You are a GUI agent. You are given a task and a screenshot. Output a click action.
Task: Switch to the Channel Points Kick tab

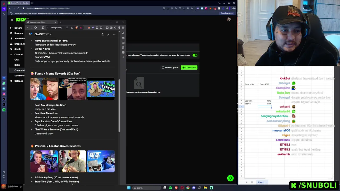pos(18,3)
